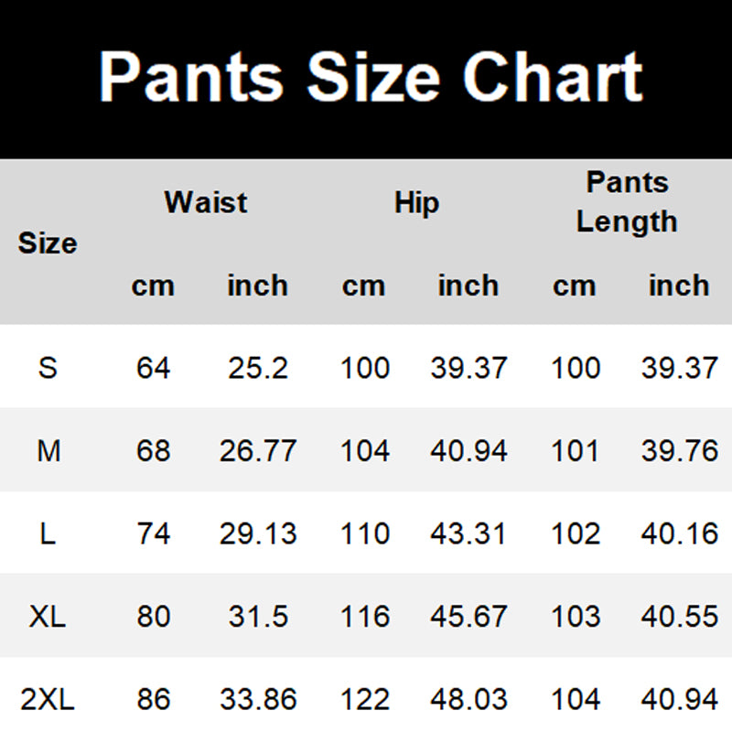The width and height of the screenshot is (732, 732).
Task: Click the L size row label
Action: coord(48,533)
